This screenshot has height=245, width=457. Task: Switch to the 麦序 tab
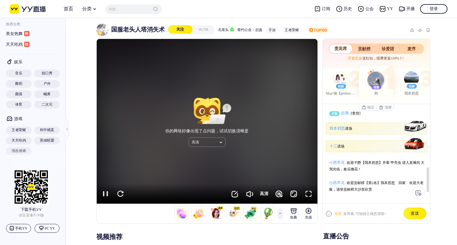[x=411, y=49]
